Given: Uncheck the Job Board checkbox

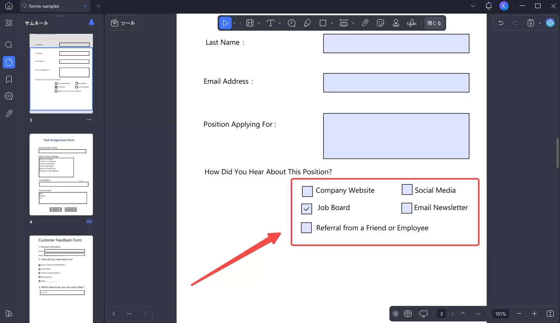Looking at the screenshot, I should (307, 209).
